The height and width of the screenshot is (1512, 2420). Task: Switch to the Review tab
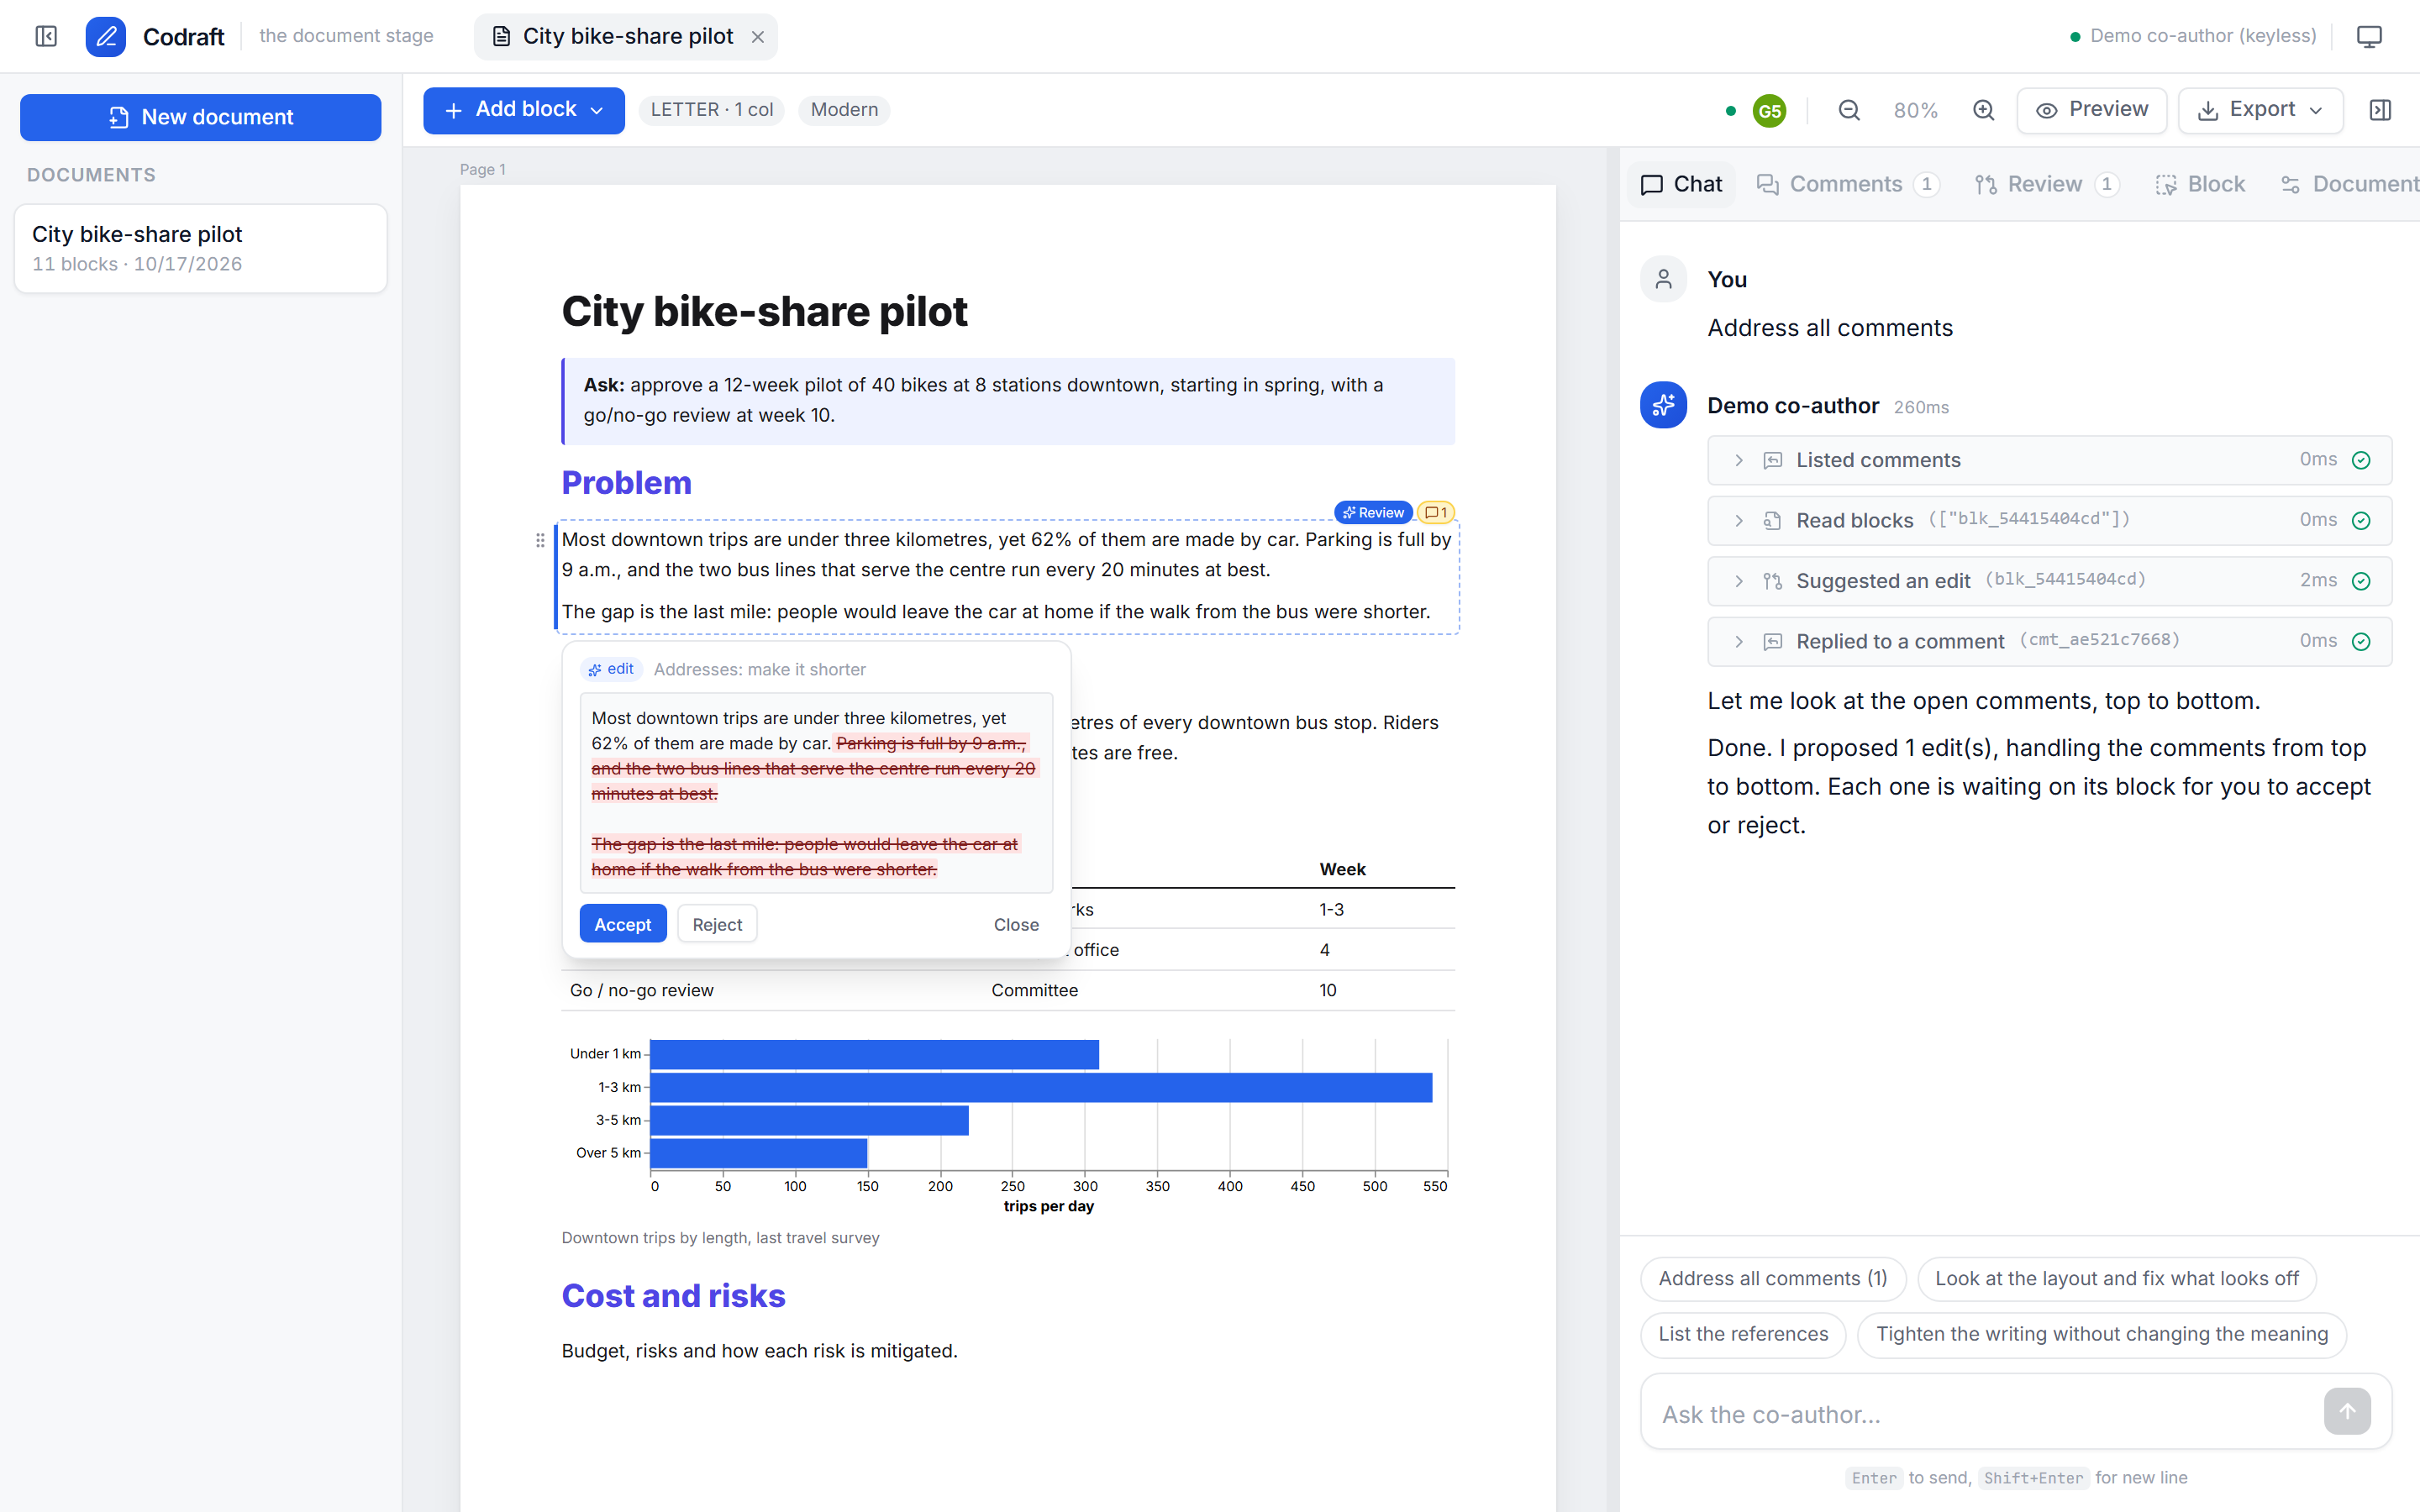point(2046,184)
